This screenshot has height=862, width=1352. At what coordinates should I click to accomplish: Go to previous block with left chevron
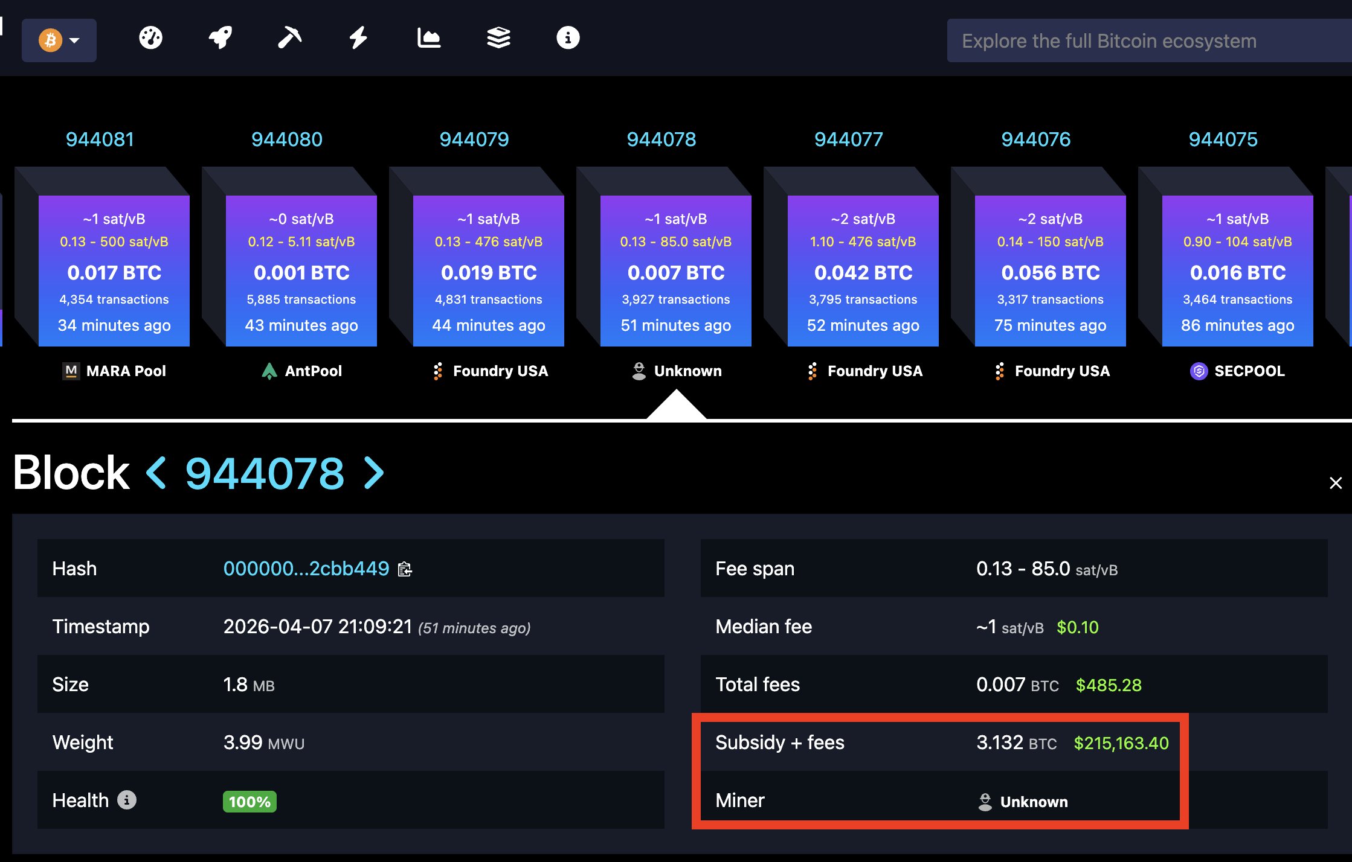pyautogui.click(x=156, y=473)
